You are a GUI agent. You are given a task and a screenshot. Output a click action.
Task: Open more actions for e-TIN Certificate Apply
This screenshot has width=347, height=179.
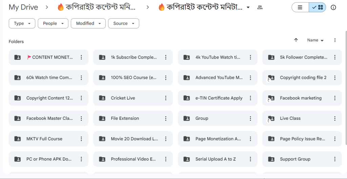pyautogui.click(x=250, y=98)
